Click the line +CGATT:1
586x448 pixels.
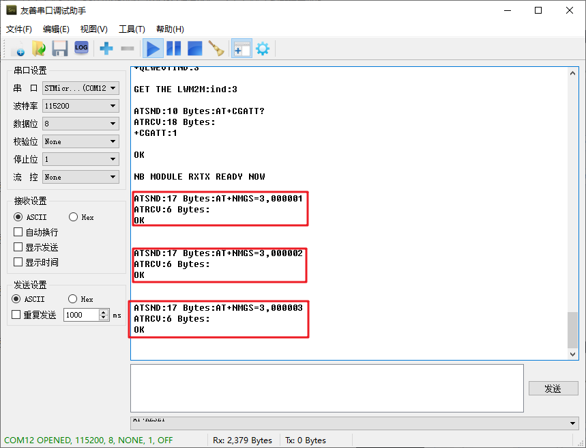click(156, 133)
